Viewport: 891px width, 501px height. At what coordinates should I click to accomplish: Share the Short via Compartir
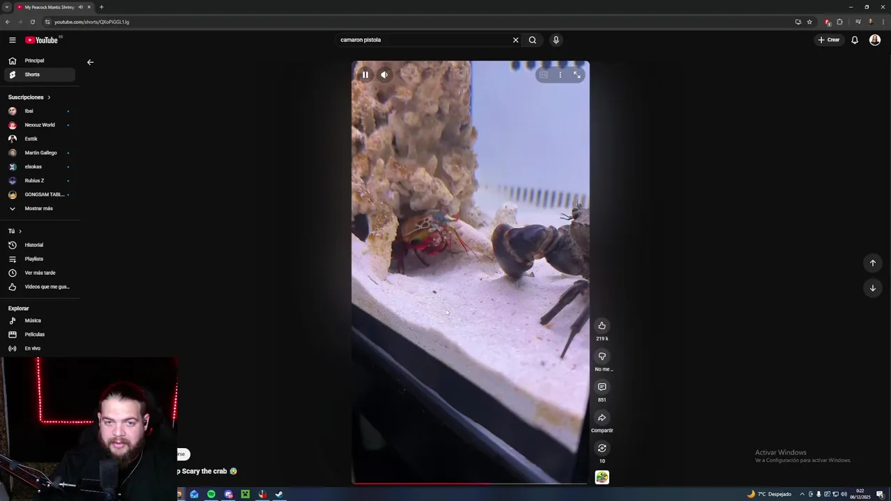(x=602, y=417)
